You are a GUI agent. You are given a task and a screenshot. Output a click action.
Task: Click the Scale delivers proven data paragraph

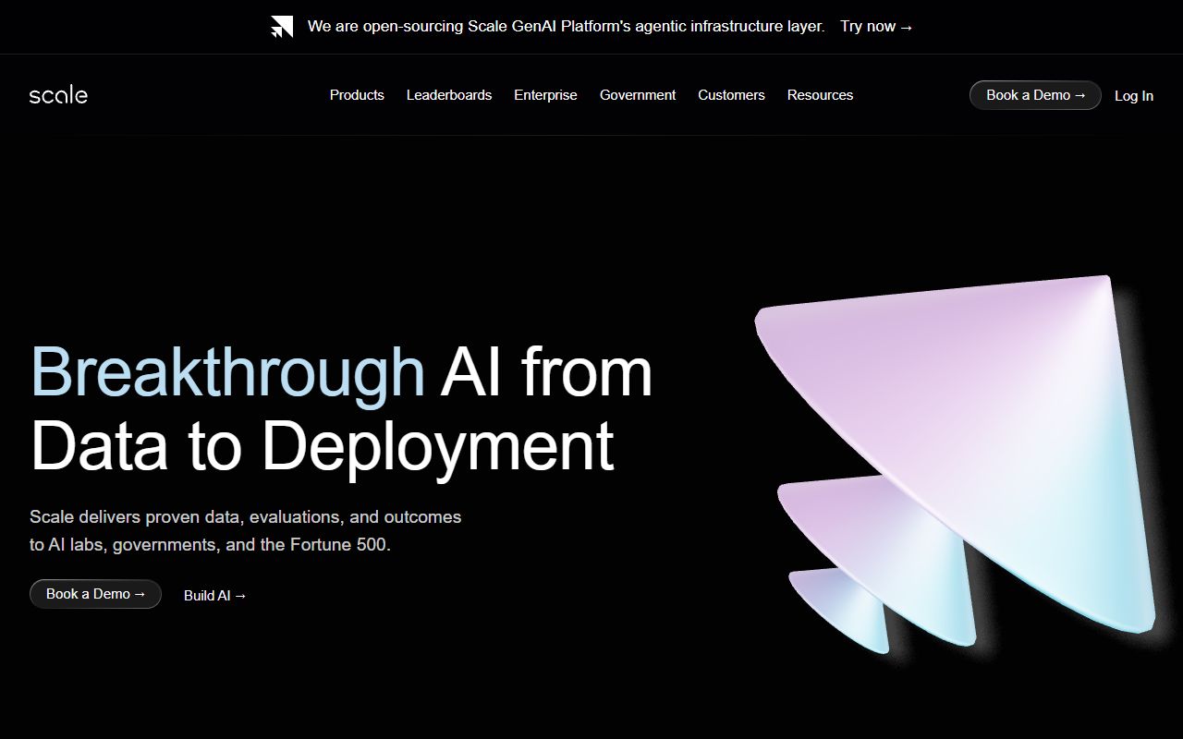[x=245, y=530]
